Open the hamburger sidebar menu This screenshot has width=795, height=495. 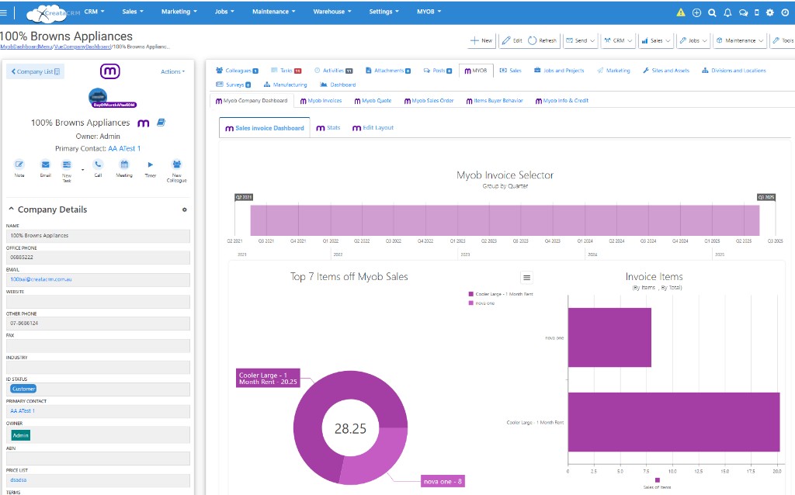(x=4, y=12)
